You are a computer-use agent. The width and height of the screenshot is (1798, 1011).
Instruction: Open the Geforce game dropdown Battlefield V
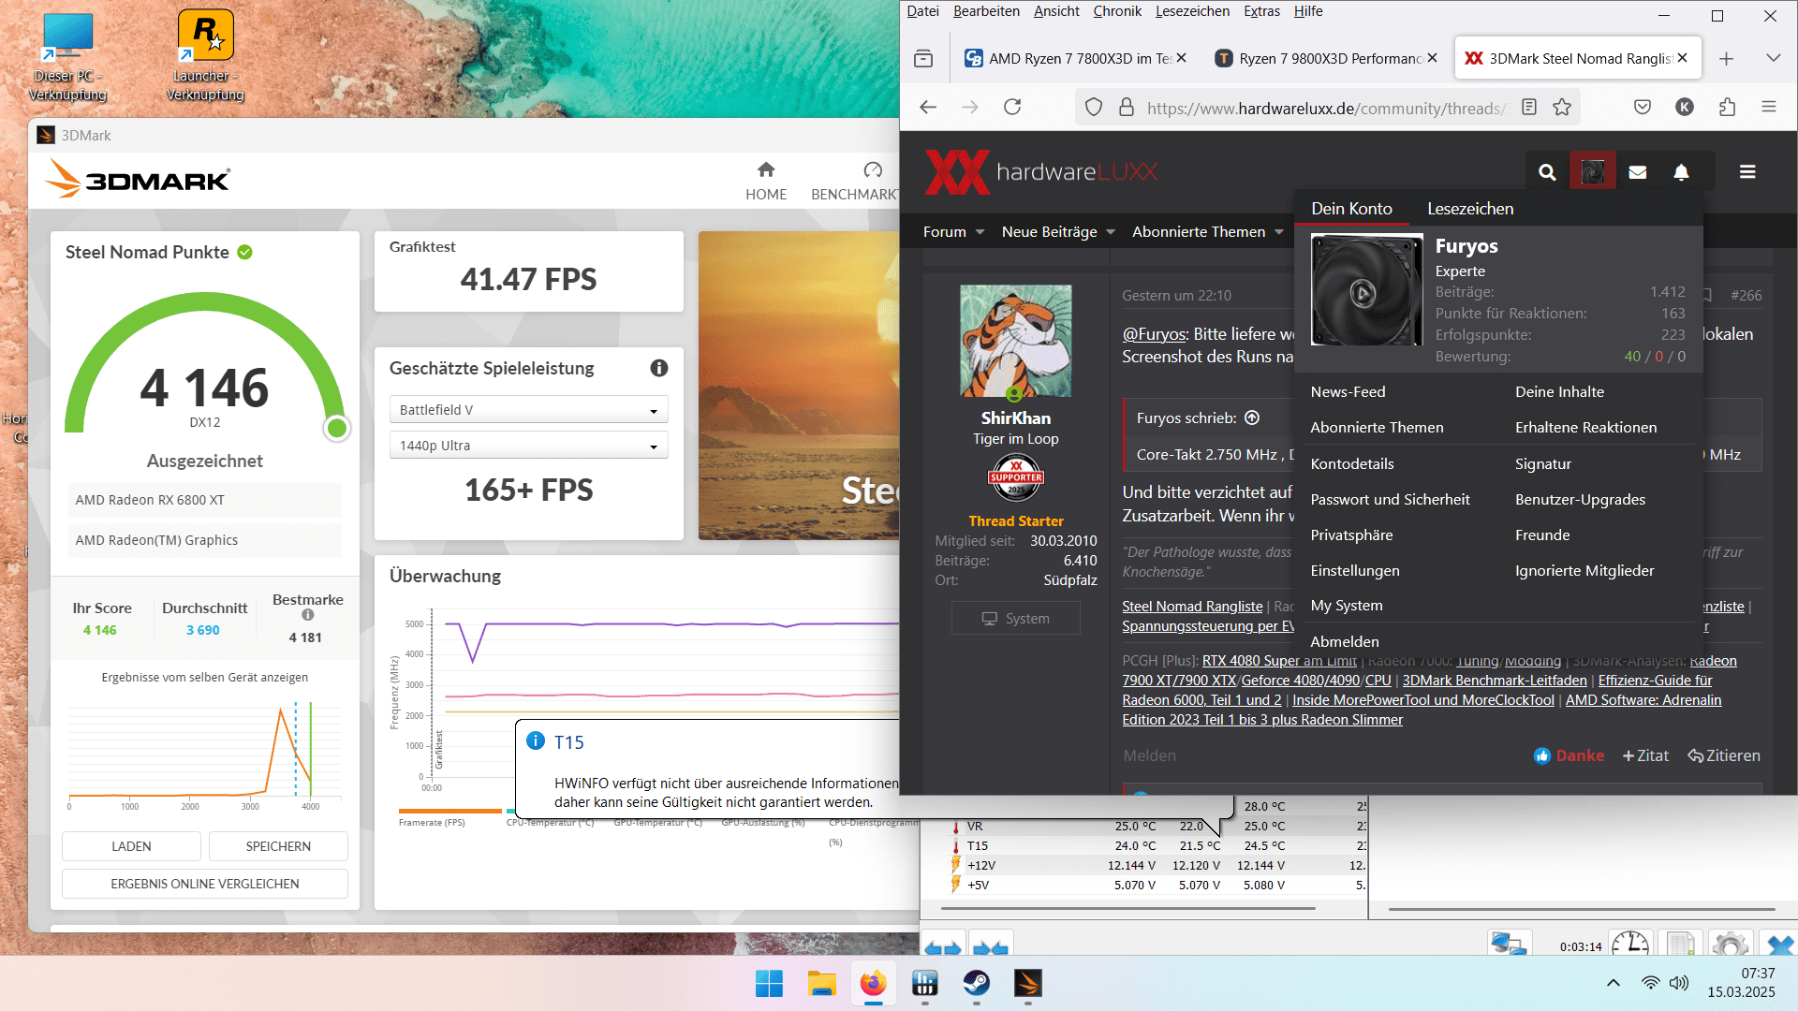pos(528,410)
